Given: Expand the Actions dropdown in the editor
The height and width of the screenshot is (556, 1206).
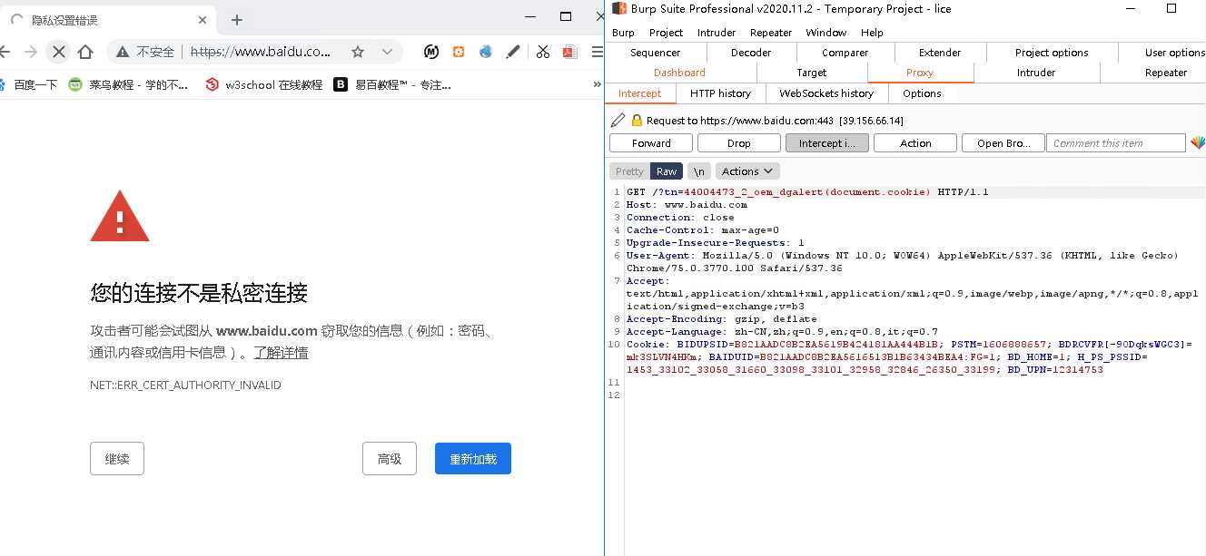Looking at the screenshot, I should (747, 171).
